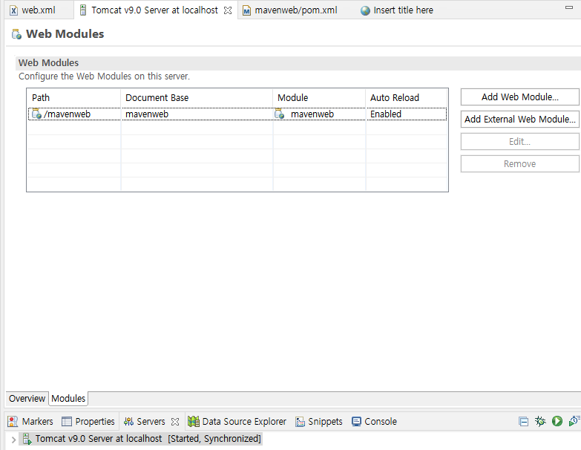Expand the Tomcat v9.0 Server tree node

tap(13, 440)
